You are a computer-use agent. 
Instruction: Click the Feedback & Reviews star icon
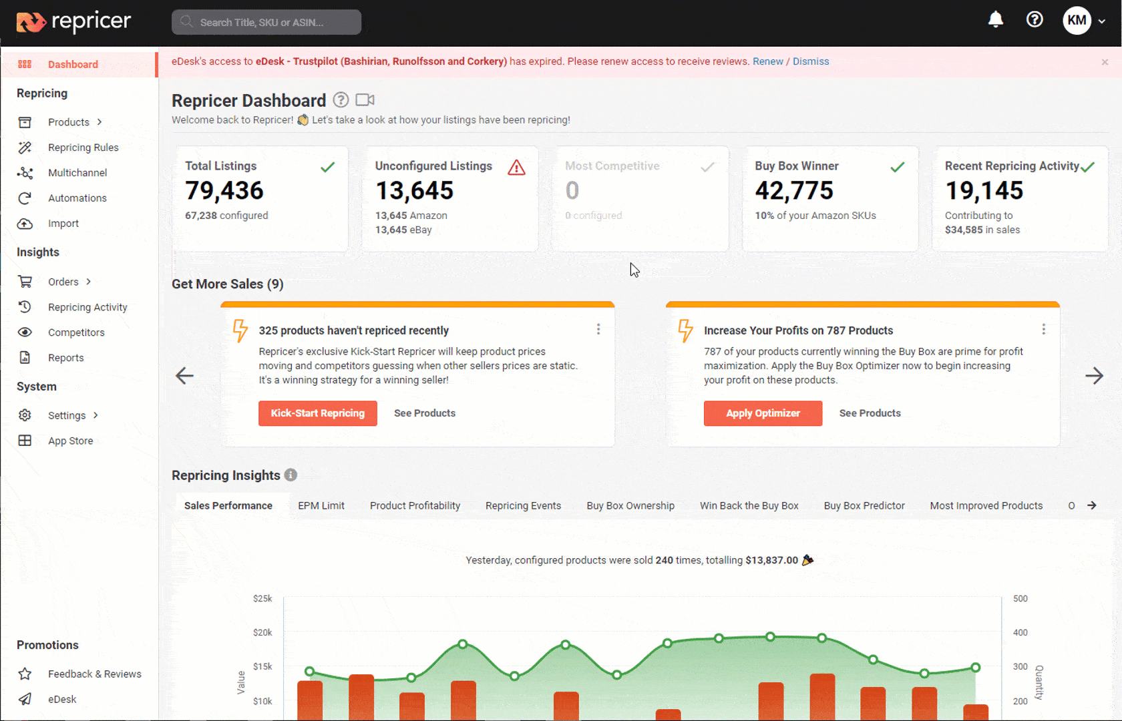click(25, 674)
